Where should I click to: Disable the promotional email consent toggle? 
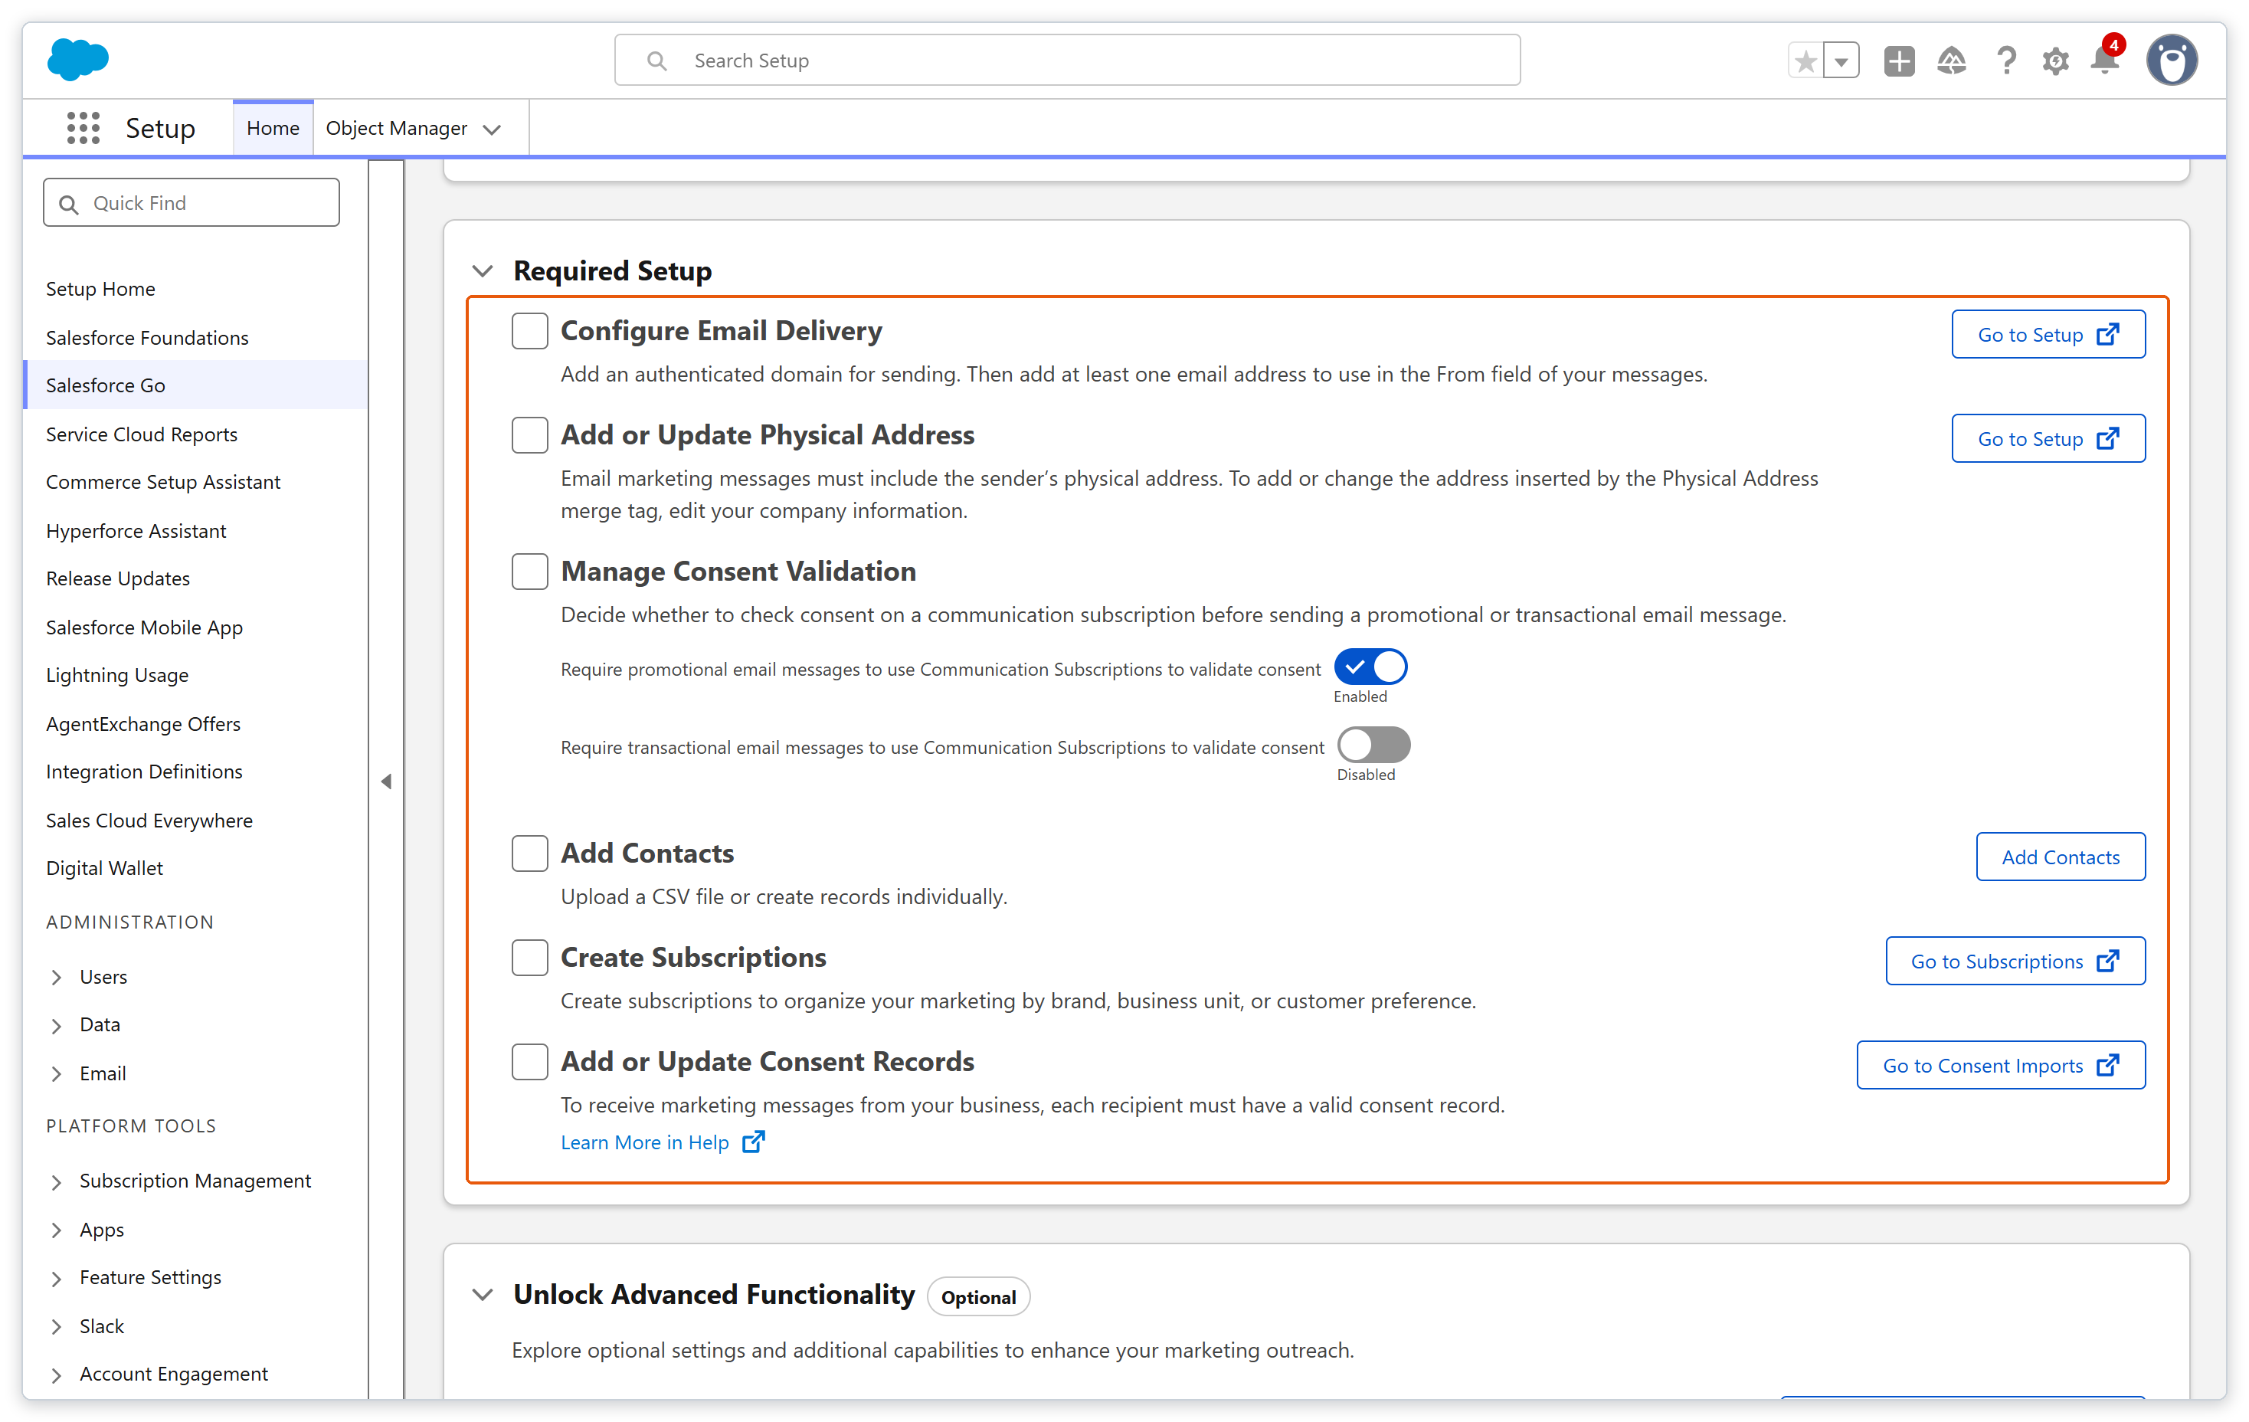1370,667
